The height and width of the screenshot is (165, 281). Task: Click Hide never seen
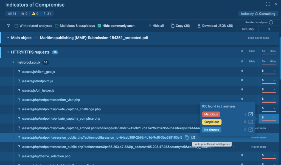(x=258, y=38)
